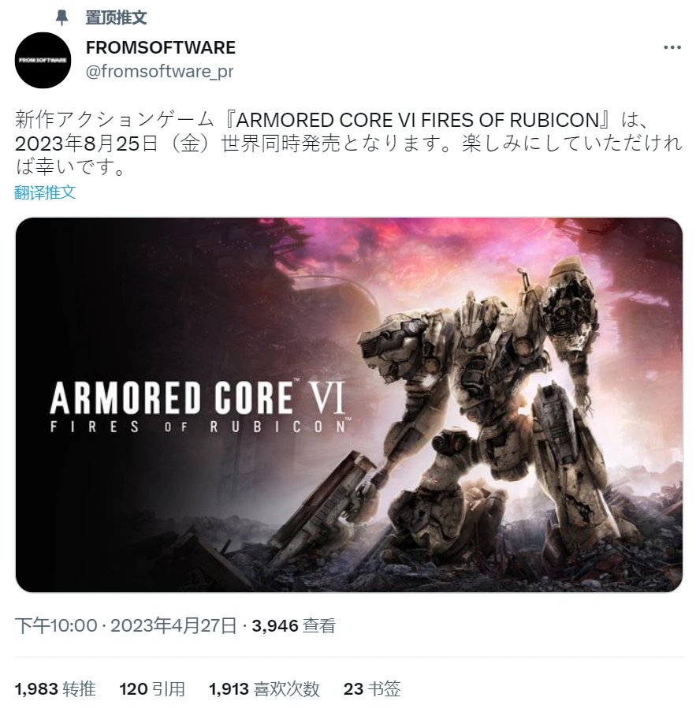696x716 pixels.
Task: Click the 置顶推文 pinned tweet label
Action: 116,18
